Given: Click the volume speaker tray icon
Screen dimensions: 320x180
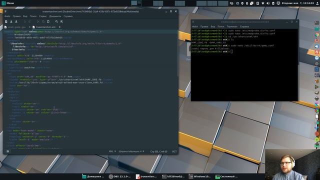Looking at the screenshot, I should (268, 3).
